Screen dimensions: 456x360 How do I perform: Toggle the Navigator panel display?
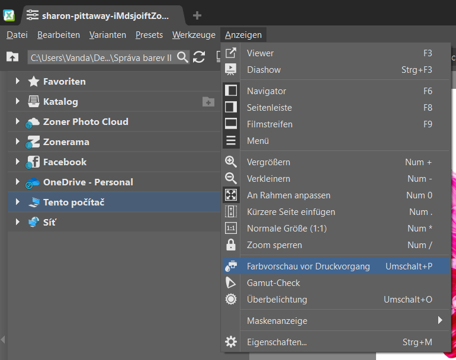click(x=266, y=91)
